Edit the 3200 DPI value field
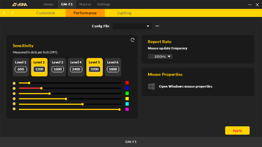Viewport: 262px width, 147px height. coord(94,69)
